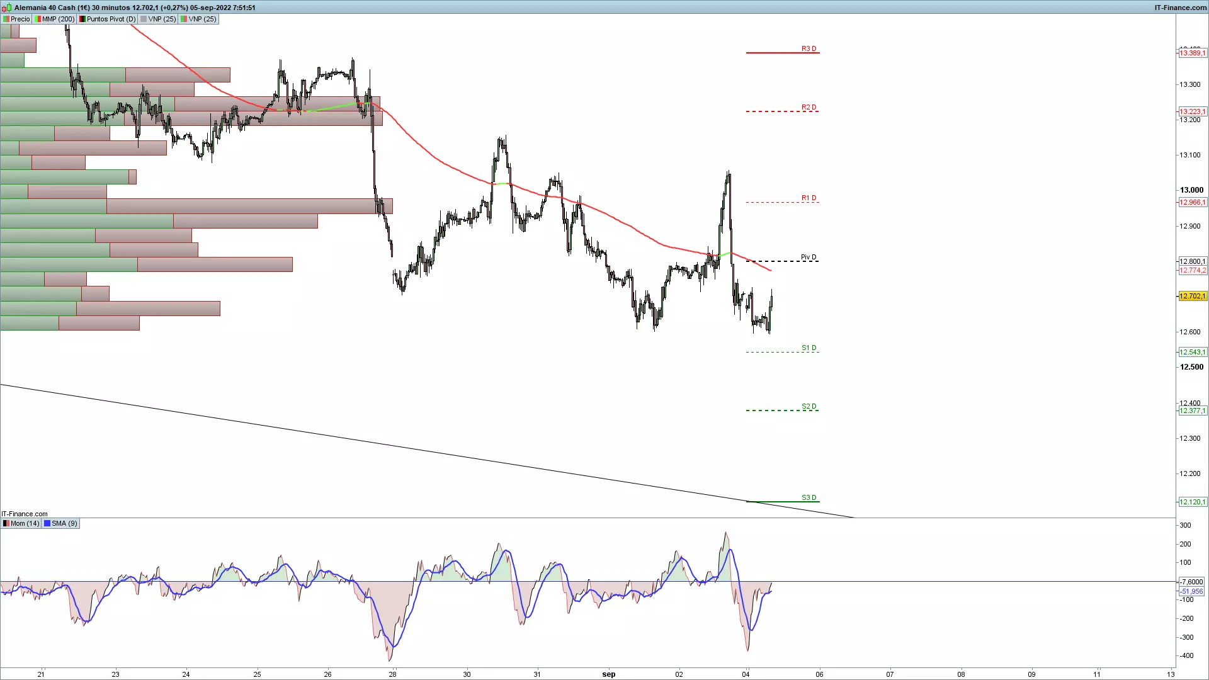
Task: Open the Mom (14) momentum indicator settings
Action: [21, 523]
